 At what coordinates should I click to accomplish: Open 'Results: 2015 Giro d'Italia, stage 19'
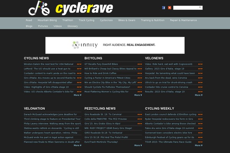[165, 92]
